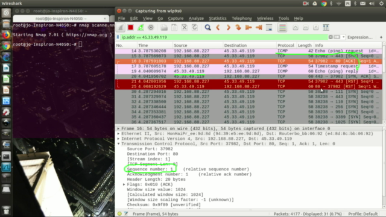386x217 pixels.
Task: Open capture options
Action: pos(151,28)
